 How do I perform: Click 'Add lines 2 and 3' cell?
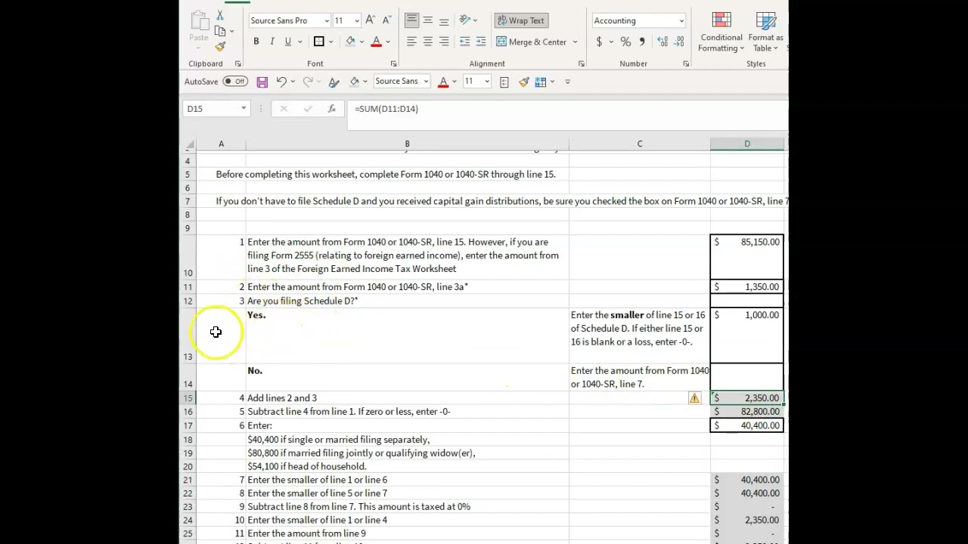[x=407, y=398]
